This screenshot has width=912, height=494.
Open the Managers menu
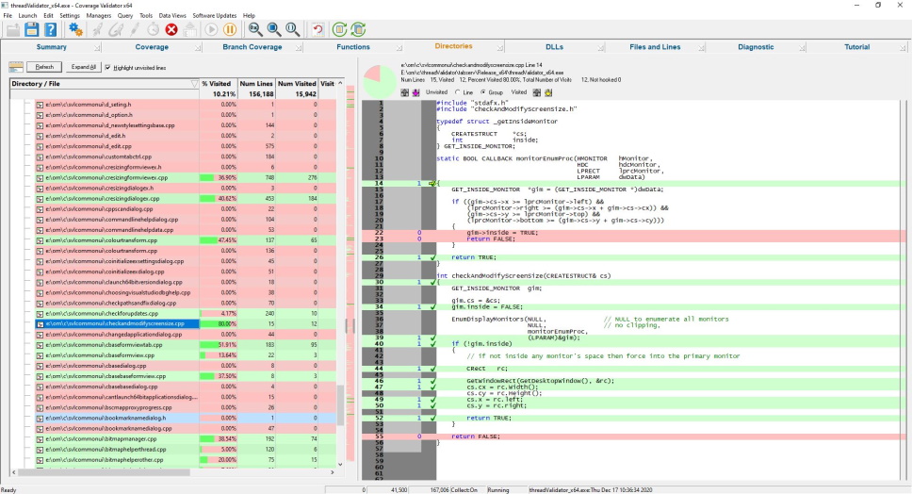[98, 16]
